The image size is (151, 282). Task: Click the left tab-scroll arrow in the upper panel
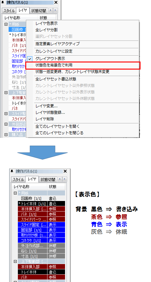point(51,11)
